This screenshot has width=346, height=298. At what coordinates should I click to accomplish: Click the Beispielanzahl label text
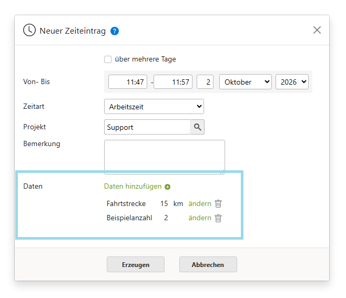pos(129,218)
